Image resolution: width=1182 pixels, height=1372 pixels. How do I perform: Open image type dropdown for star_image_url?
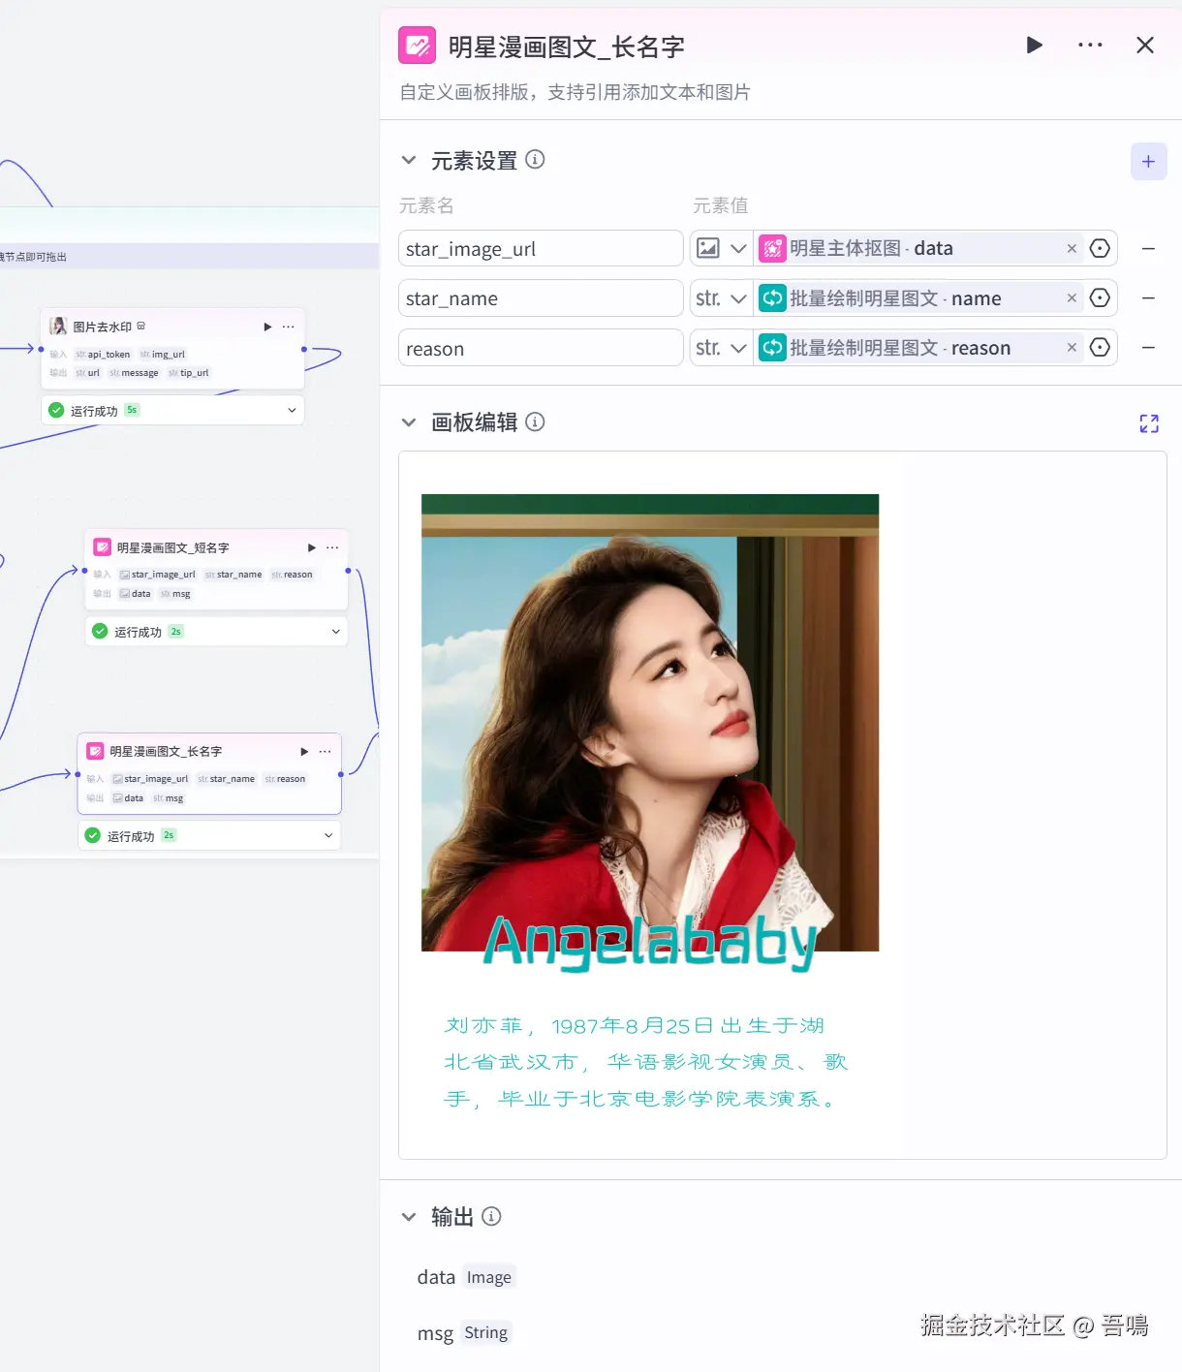tap(722, 248)
